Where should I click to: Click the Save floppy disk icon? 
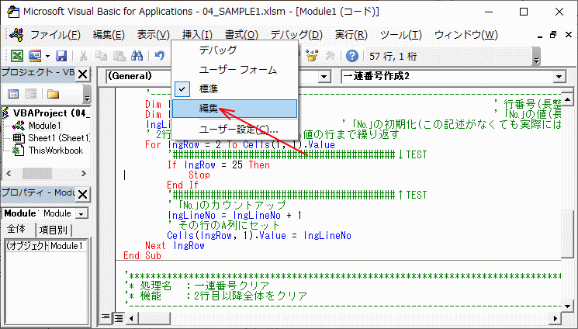pos(61,56)
